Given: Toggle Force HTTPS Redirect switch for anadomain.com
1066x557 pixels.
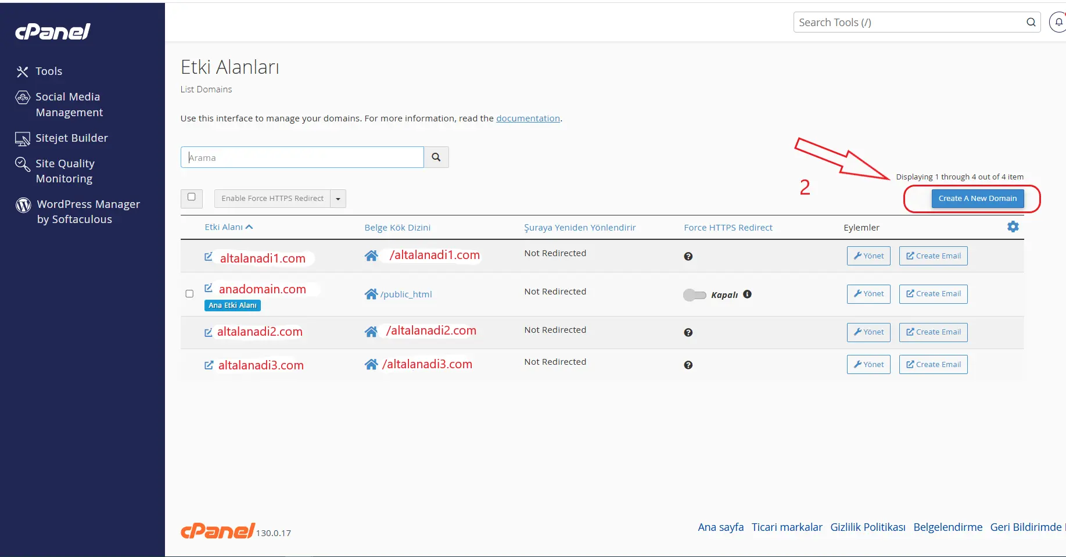Looking at the screenshot, I should tap(694, 295).
